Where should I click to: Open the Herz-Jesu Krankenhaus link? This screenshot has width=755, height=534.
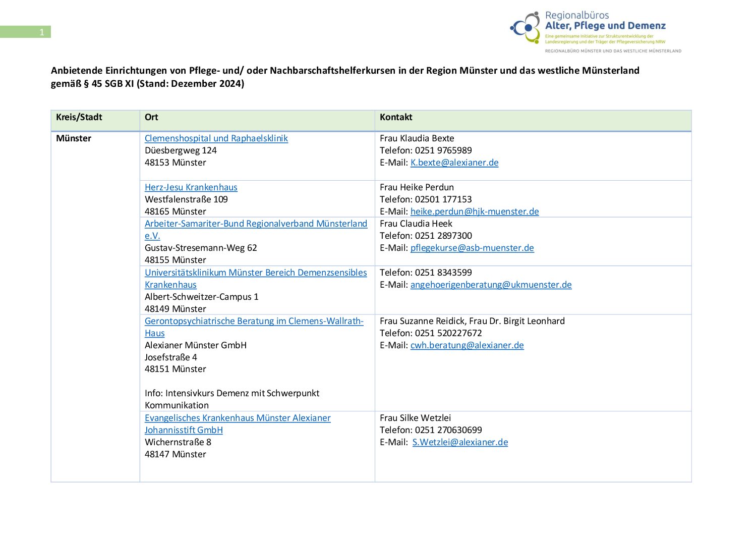191,187
